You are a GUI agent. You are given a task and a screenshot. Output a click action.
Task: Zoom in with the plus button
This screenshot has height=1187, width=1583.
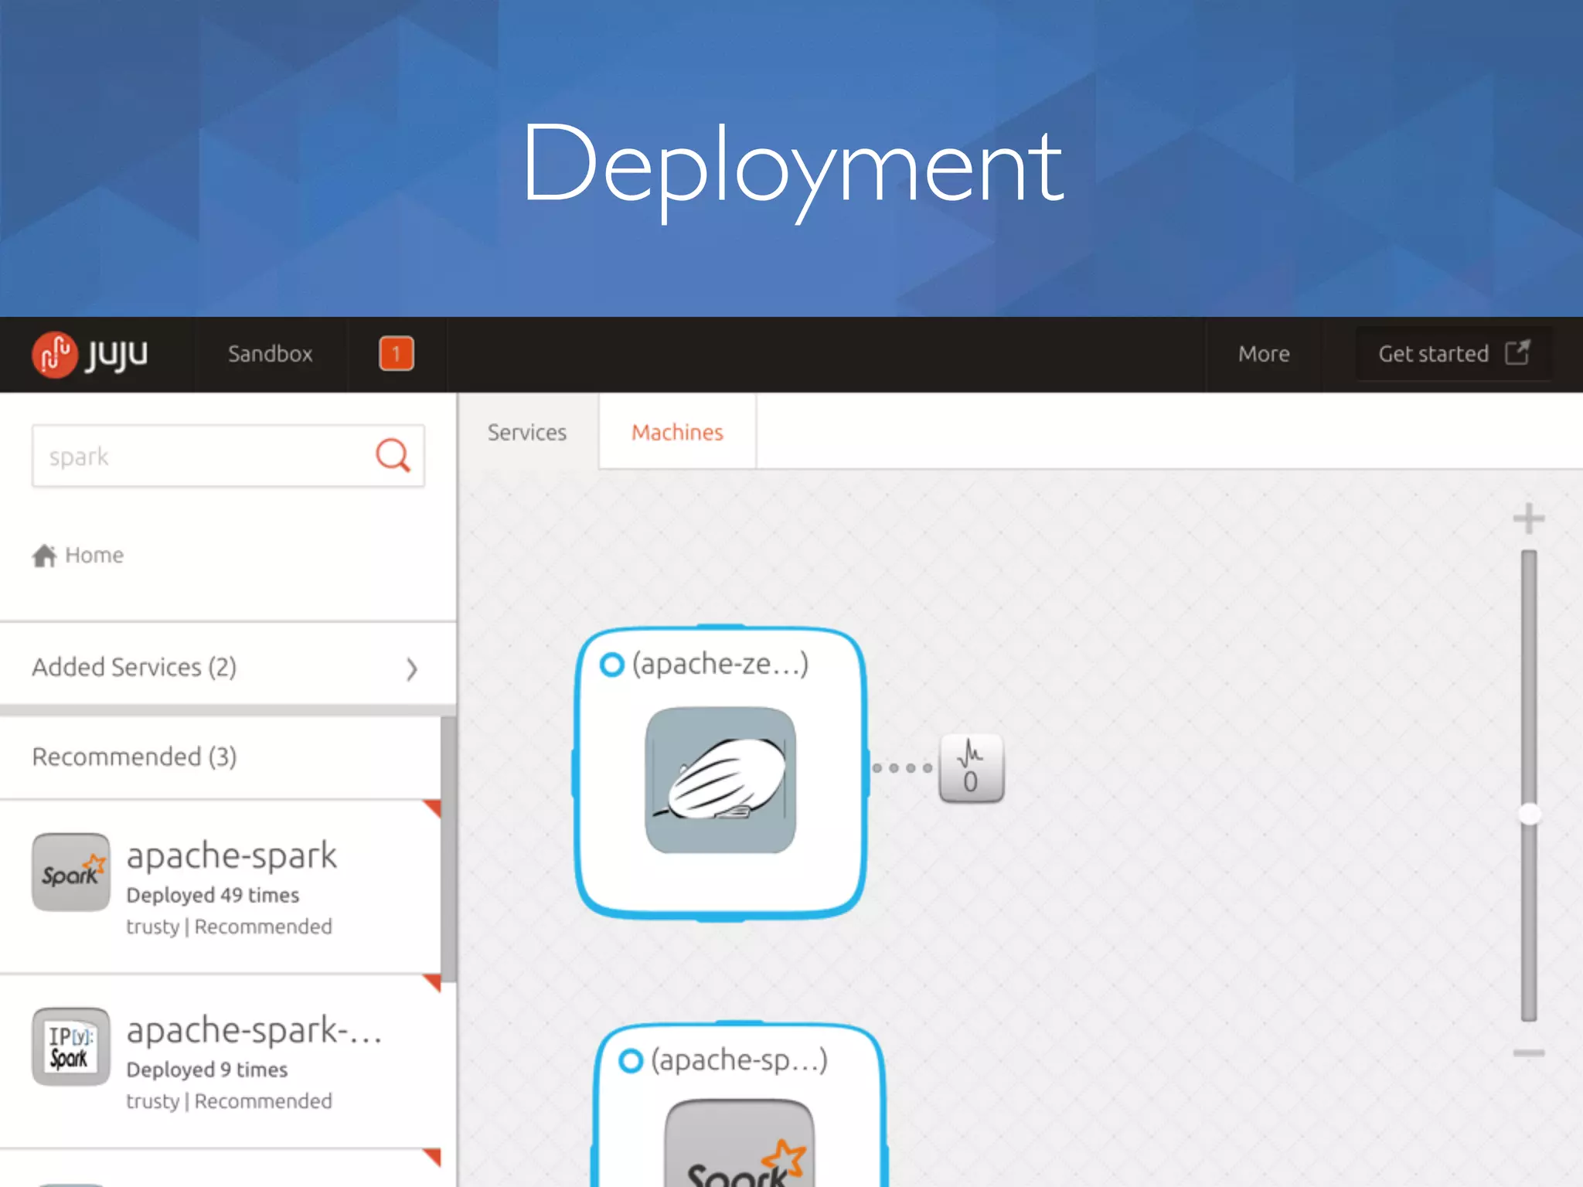(x=1529, y=519)
